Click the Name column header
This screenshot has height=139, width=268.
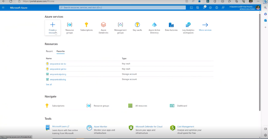[49, 58]
